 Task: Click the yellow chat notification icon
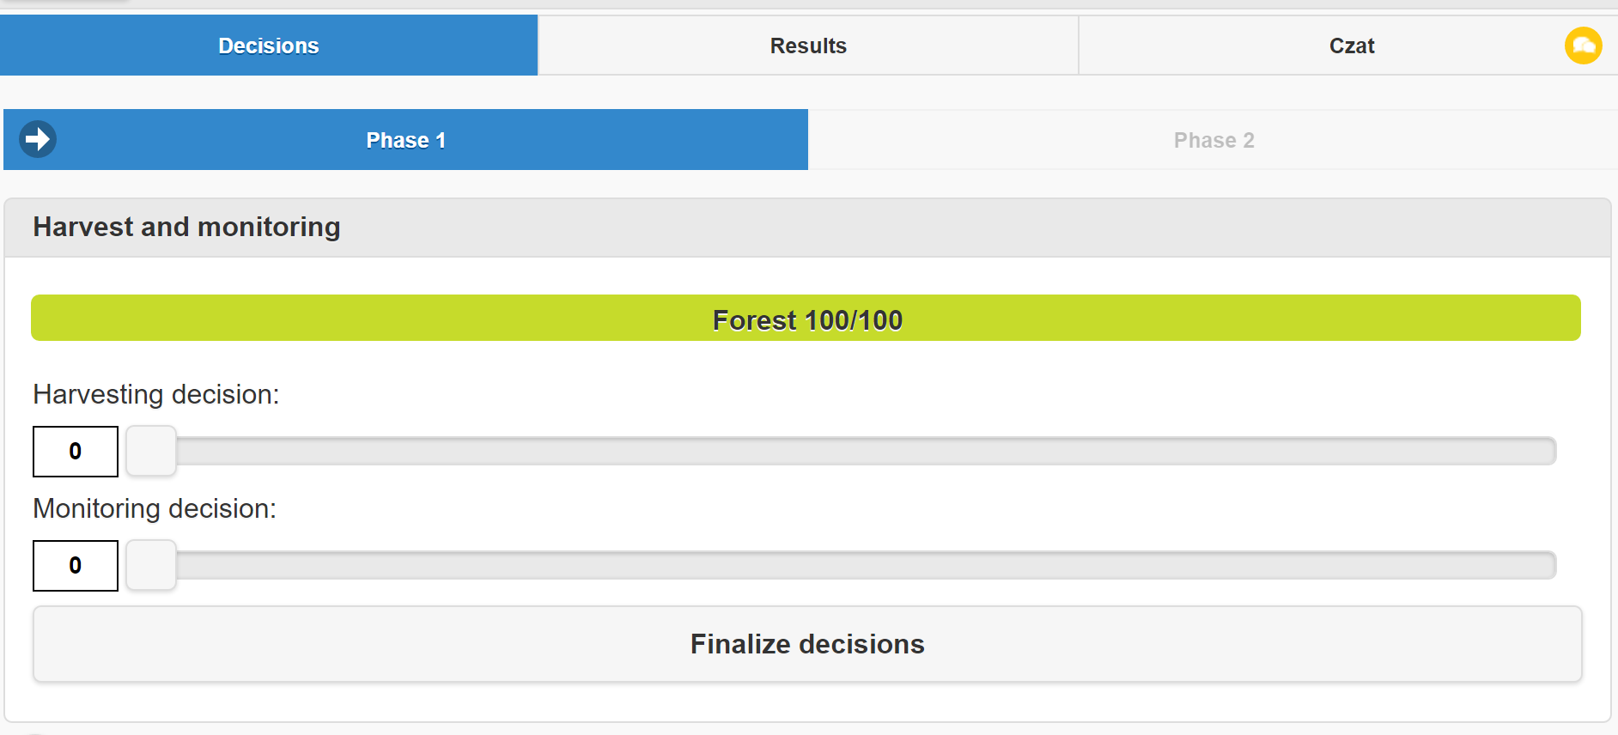pyautogui.click(x=1585, y=45)
